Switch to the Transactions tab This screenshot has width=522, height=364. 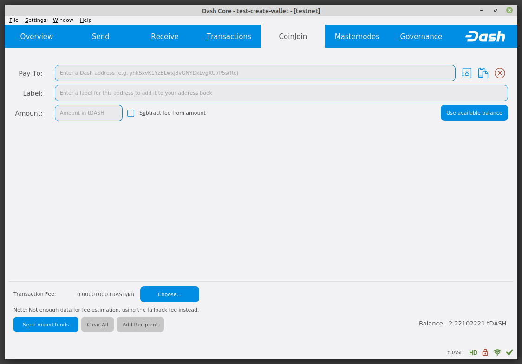point(228,36)
